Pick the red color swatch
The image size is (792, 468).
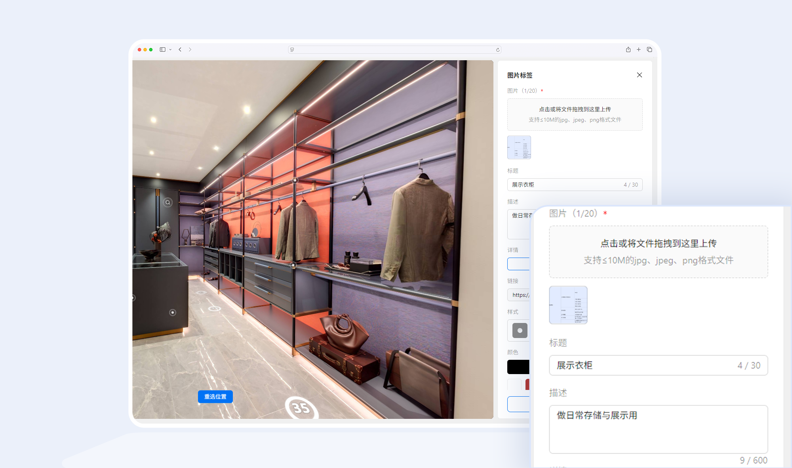coord(527,384)
